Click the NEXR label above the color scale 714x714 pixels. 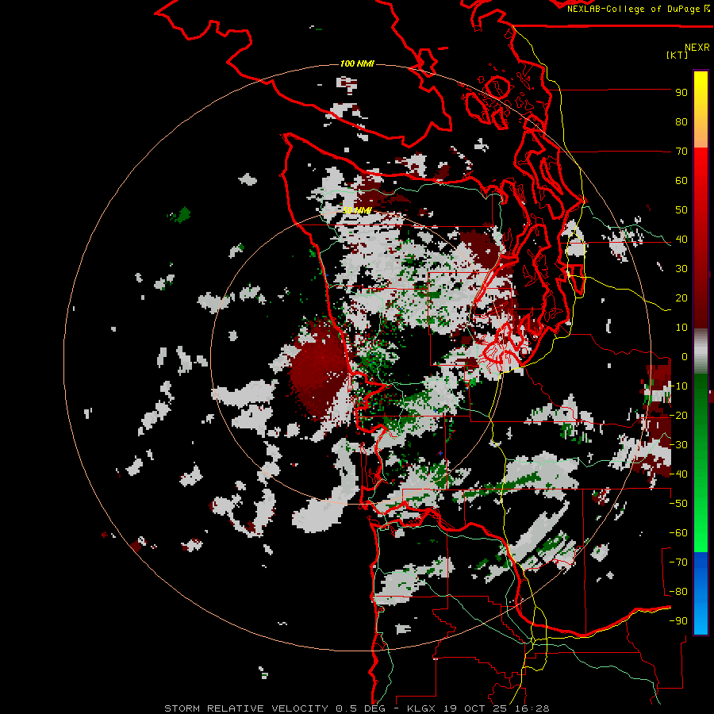697,48
